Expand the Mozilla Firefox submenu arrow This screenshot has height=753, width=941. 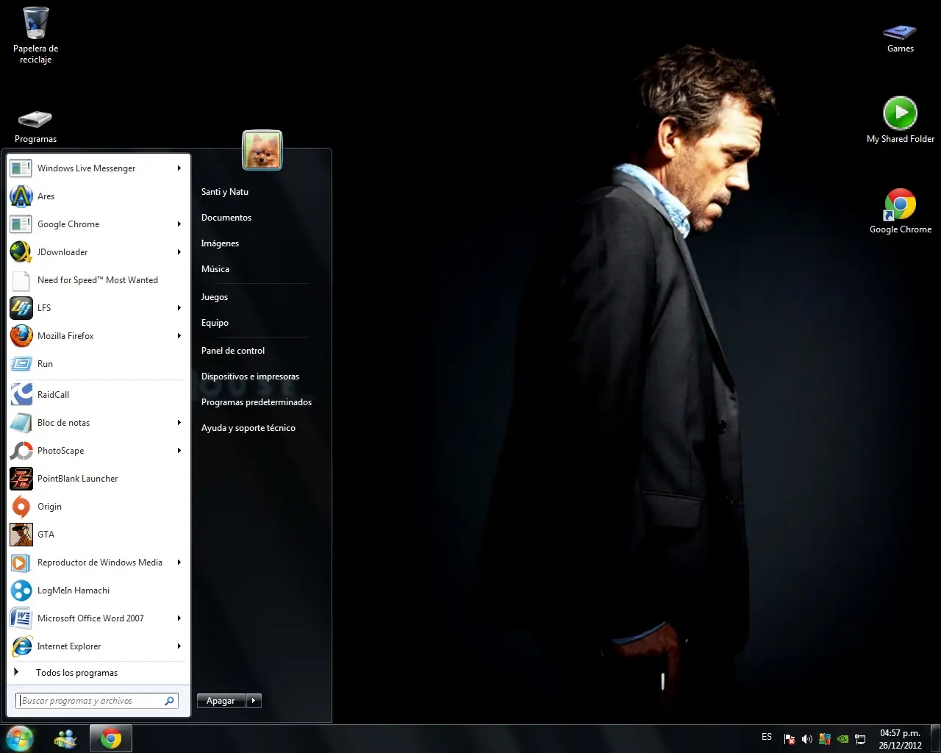pos(179,336)
